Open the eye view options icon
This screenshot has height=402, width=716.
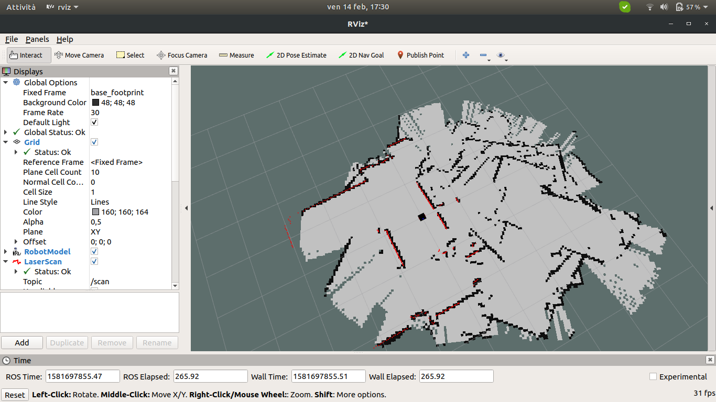point(501,55)
